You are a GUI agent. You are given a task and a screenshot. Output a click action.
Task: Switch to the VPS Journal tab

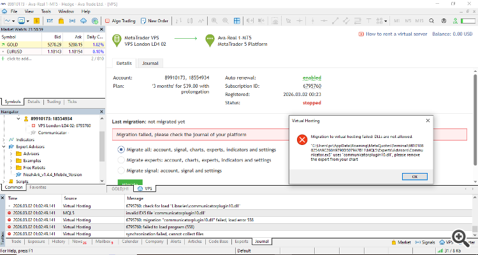150,64
